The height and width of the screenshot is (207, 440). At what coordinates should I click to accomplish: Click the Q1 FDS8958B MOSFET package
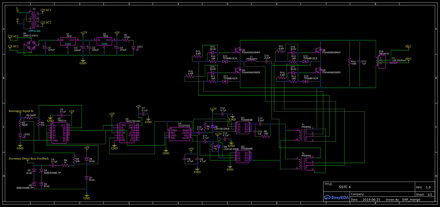tap(242, 128)
